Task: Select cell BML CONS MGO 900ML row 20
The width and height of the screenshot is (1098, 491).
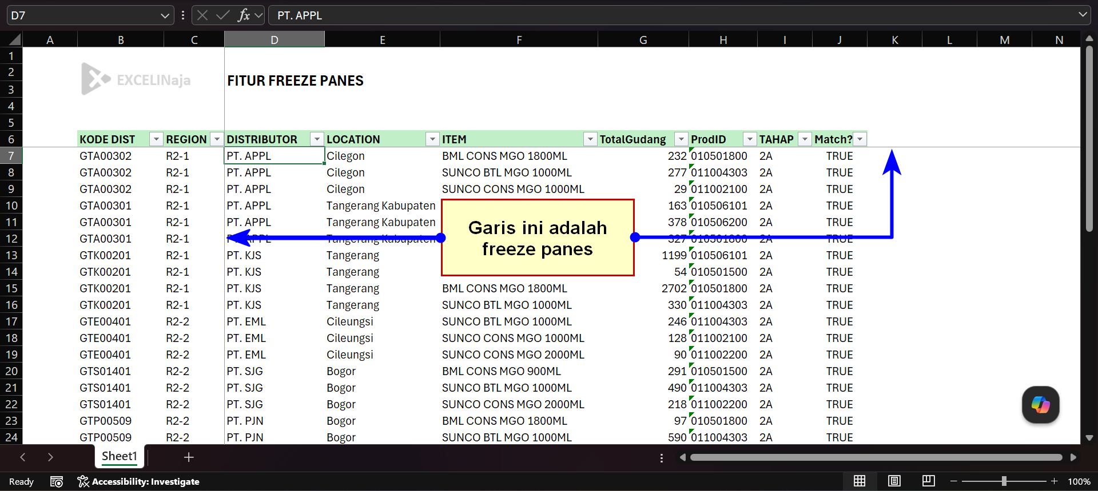Action: (x=519, y=371)
